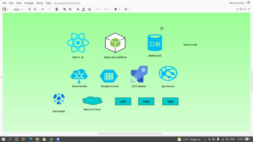253x142 pixels.
Task: Redo the last undone action
Action: click(49, 9)
